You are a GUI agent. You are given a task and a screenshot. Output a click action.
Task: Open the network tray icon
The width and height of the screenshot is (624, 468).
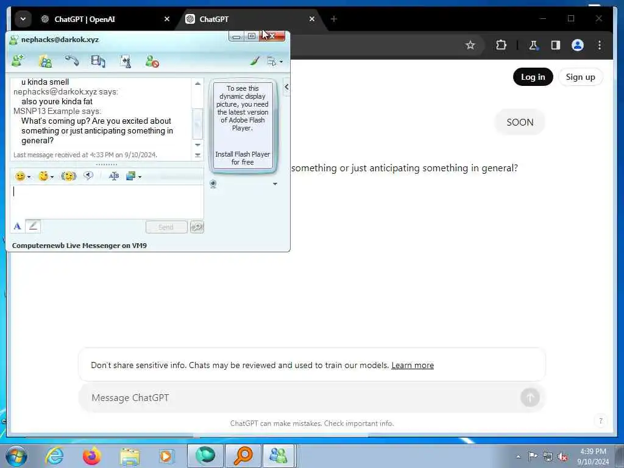pyautogui.click(x=548, y=456)
